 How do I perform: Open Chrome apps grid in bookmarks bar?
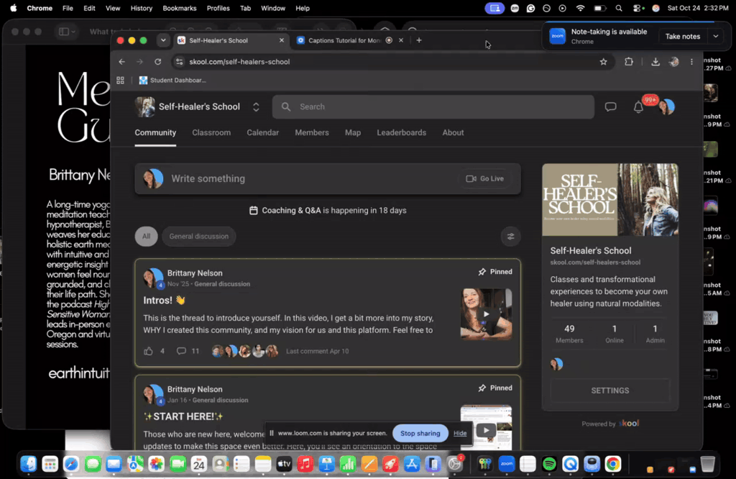120,81
